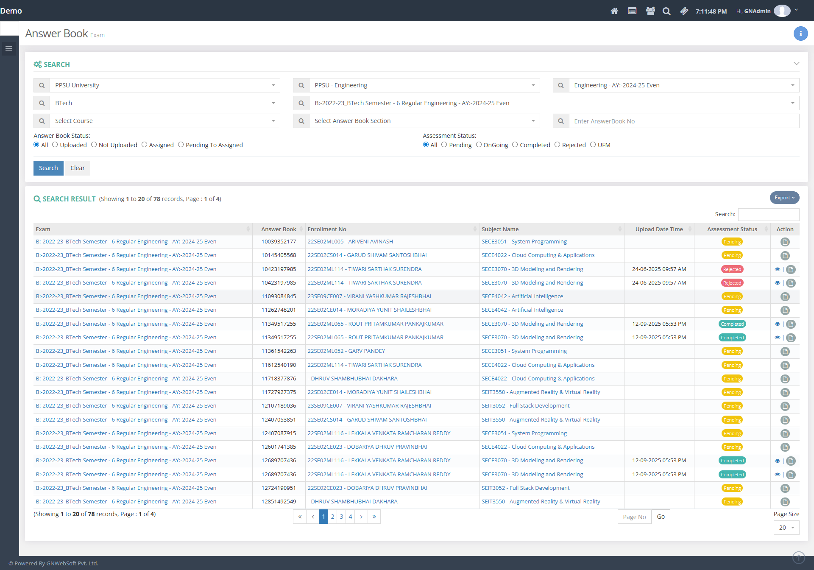Open the hamburger sidebar menu
Image resolution: width=814 pixels, height=570 pixels.
(9, 49)
